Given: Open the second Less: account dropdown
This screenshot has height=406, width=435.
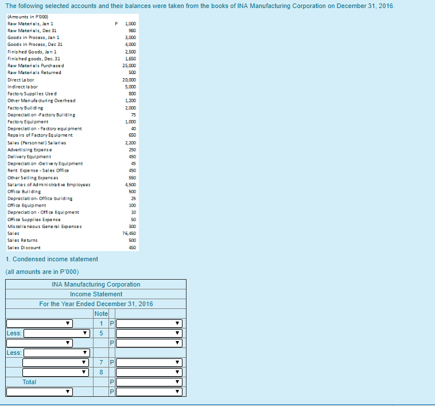Looking at the screenshot, I should pos(57,353).
